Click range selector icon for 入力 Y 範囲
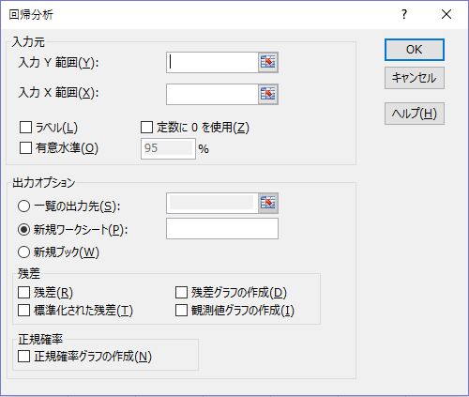The image size is (469, 397). [x=268, y=62]
